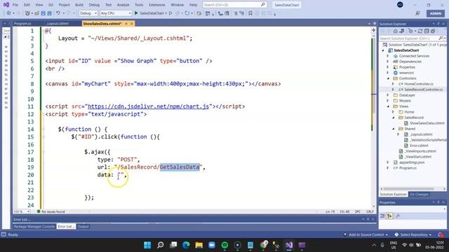Viewport: 449px width, 252px height.
Task: Open Windows Start menu
Action: pyautogui.click(x=147, y=245)
